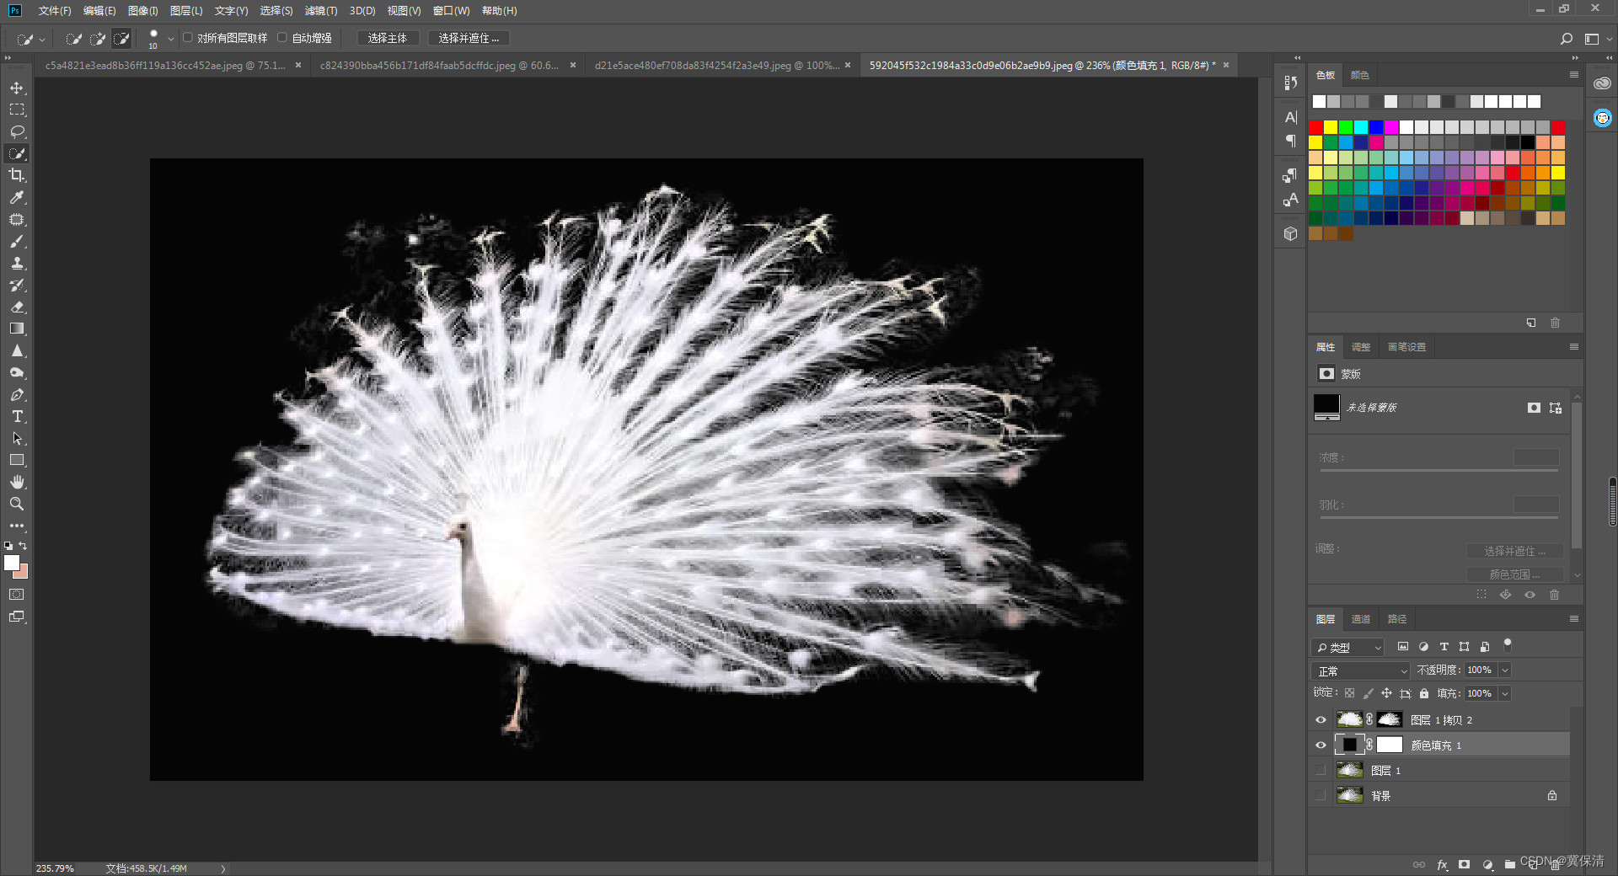Image resolution: width=1618 pixels, height=876 pixels.
Task: Show the 图层 1 layer
Action: tap(1321, 771)
